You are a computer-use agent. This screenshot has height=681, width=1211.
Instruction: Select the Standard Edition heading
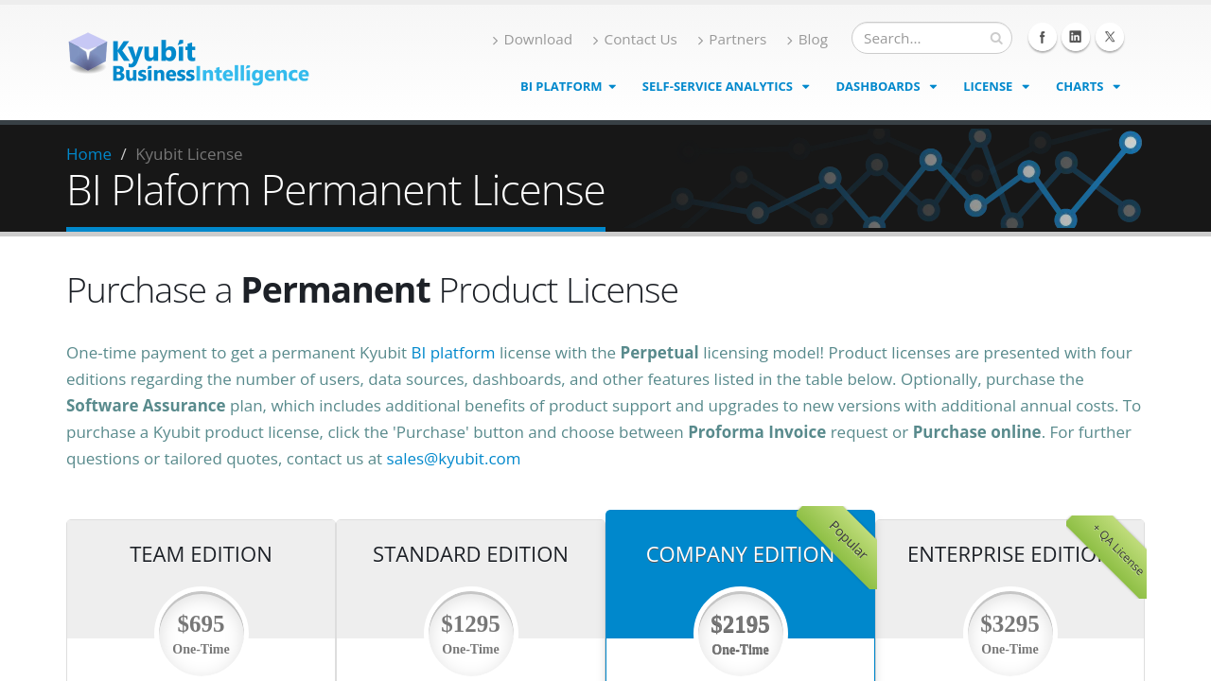click(x=470, y=554)
